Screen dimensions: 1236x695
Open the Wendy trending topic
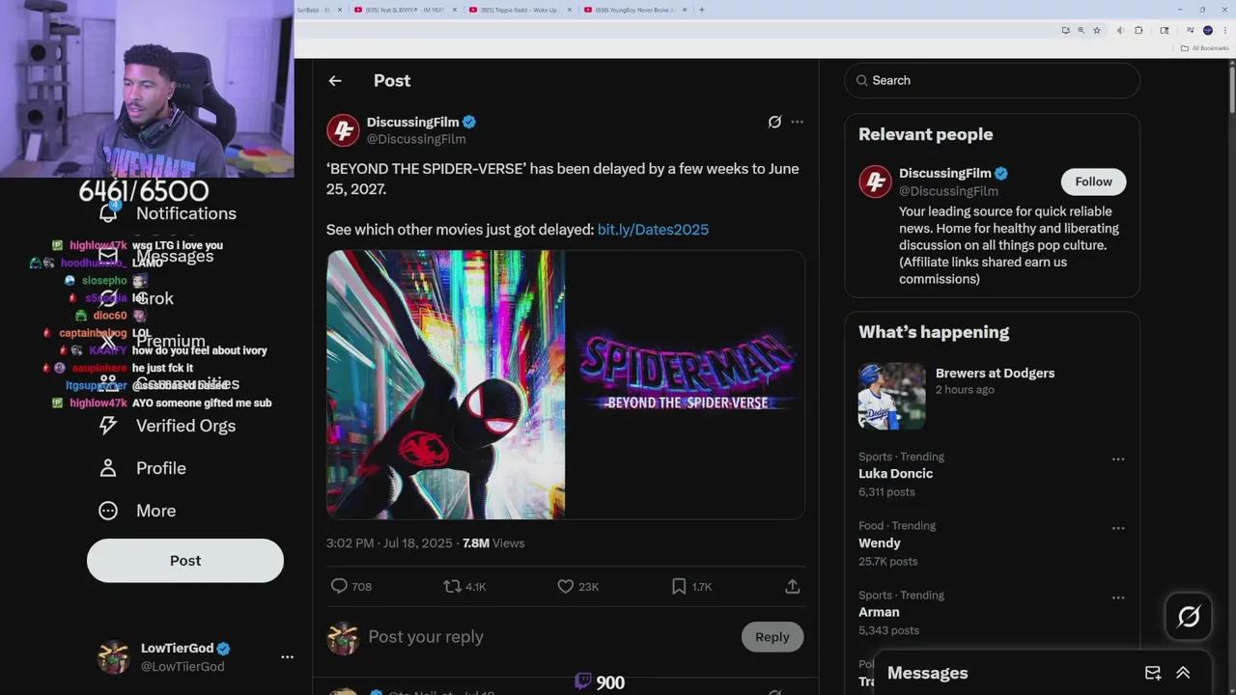(879, 543)
